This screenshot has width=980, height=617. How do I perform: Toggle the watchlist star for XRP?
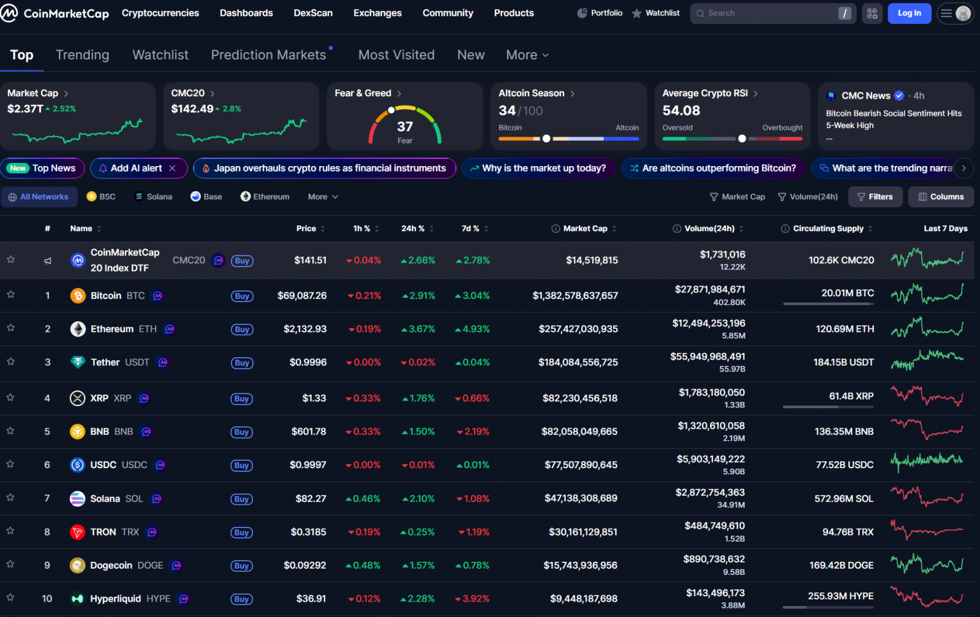[x=11, y=398]
